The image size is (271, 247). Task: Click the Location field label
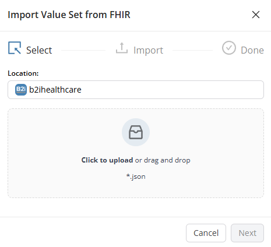23,73
